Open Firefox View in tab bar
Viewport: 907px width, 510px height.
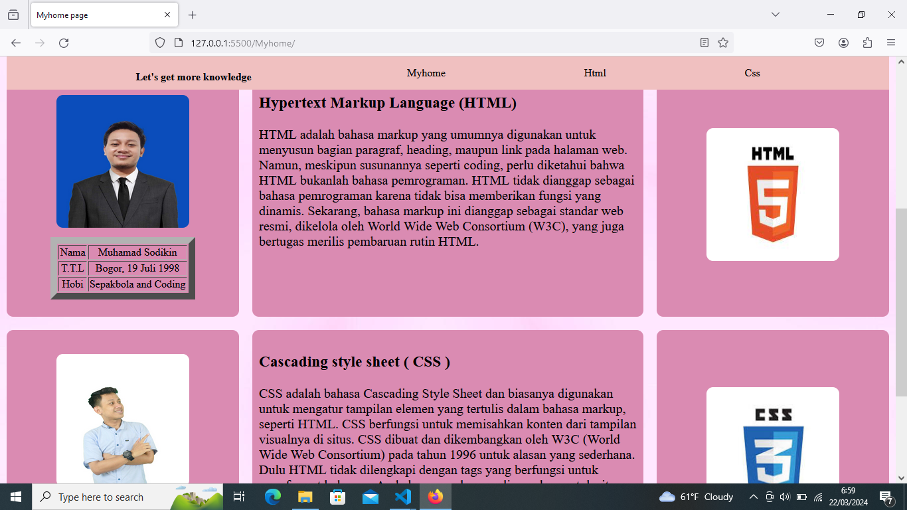[x=13, y=15]
